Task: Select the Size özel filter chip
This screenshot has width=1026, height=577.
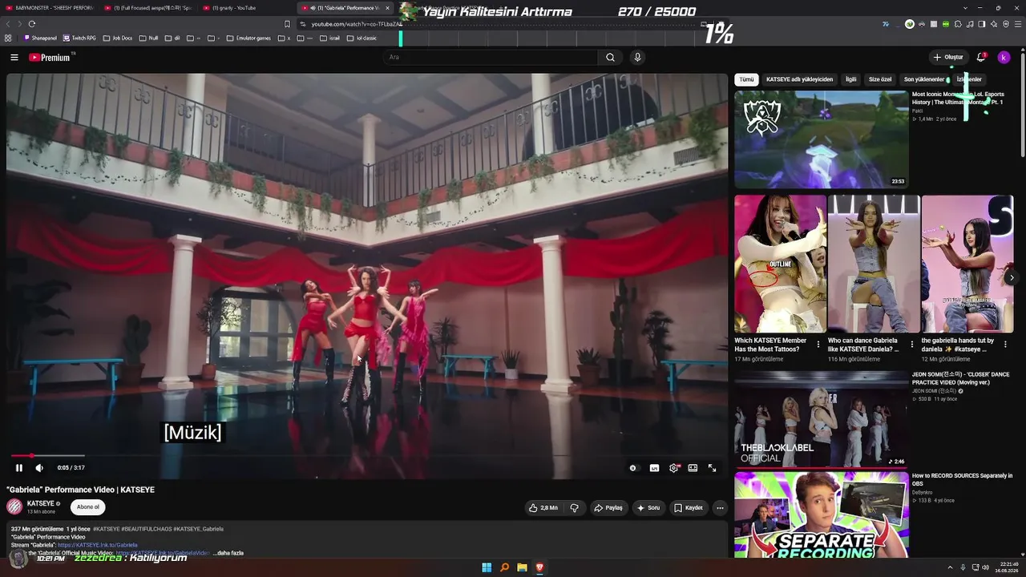Action: coord(880,79)
